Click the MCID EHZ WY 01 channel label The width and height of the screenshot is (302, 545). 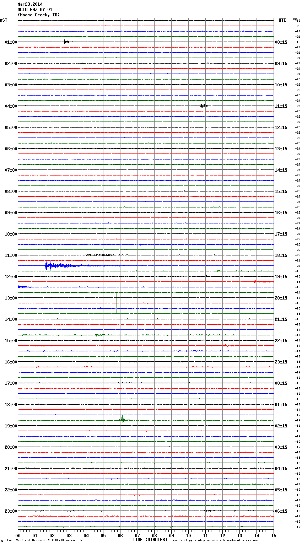(35, 10)
